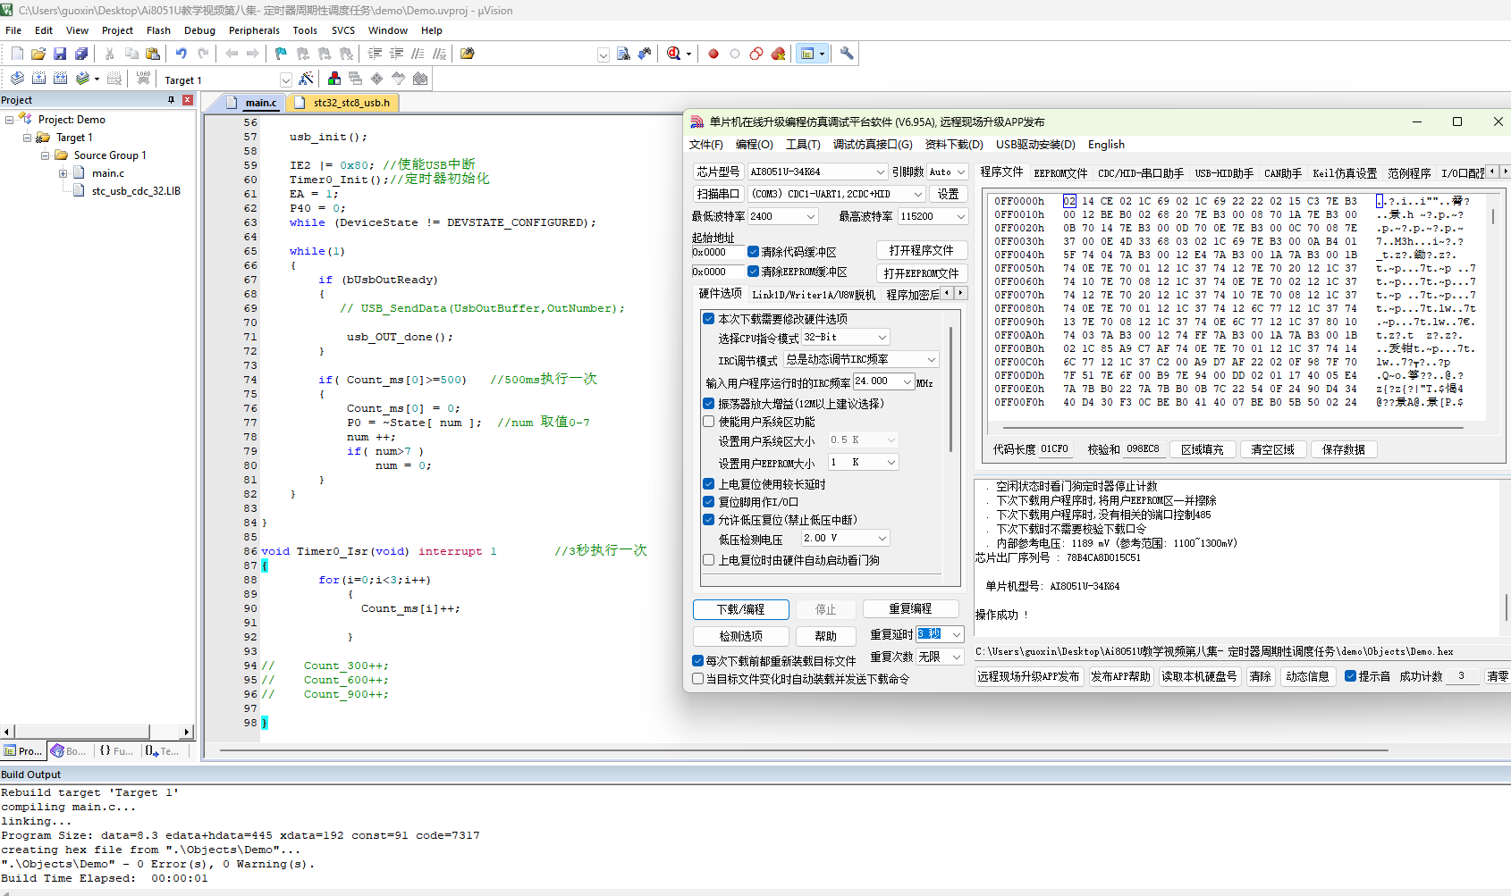Select main.c in the project tree
The image size is (1511, 896).
tap(107, 173)
